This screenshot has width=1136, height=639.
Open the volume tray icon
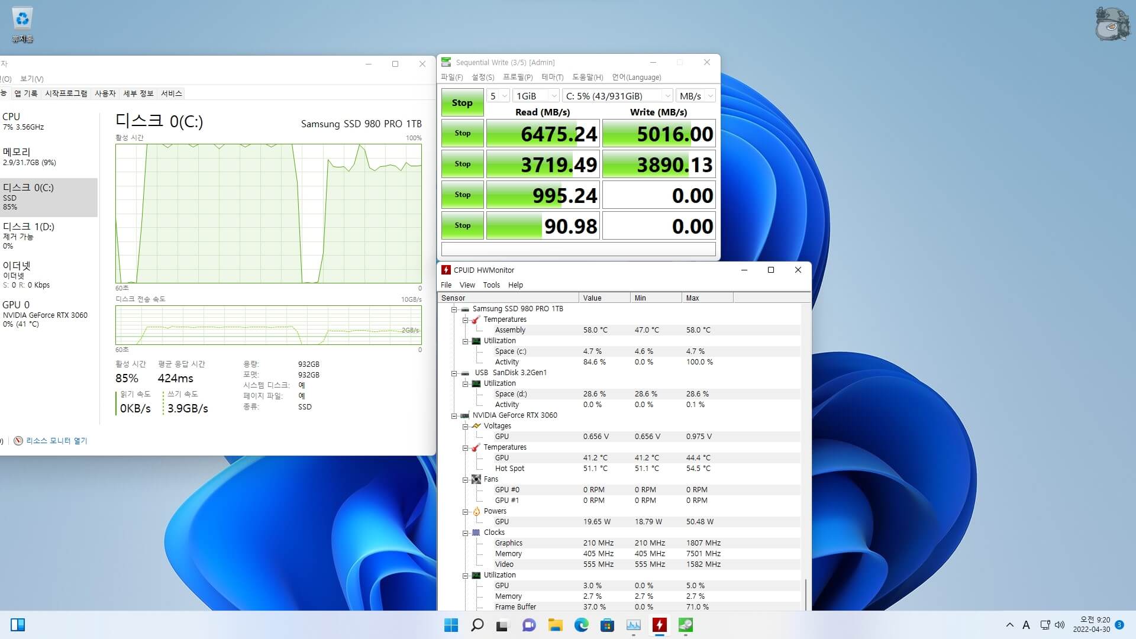[x=1059, y=625]
